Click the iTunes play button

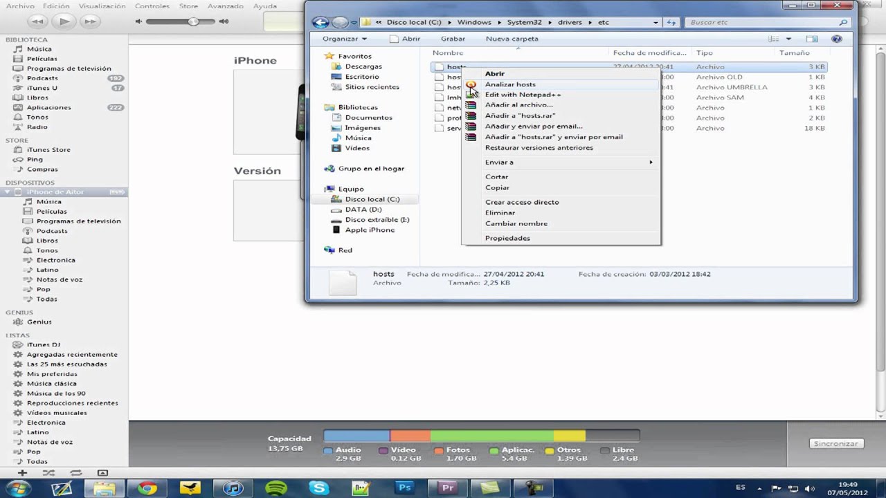[x=64, y=21]
